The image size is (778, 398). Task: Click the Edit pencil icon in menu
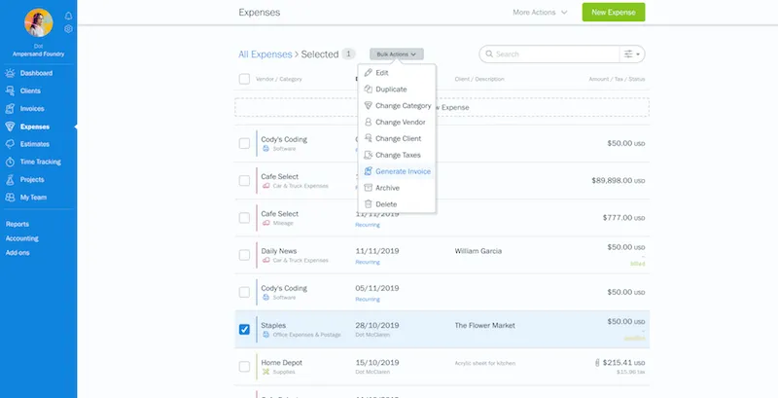tap(368, 73)
